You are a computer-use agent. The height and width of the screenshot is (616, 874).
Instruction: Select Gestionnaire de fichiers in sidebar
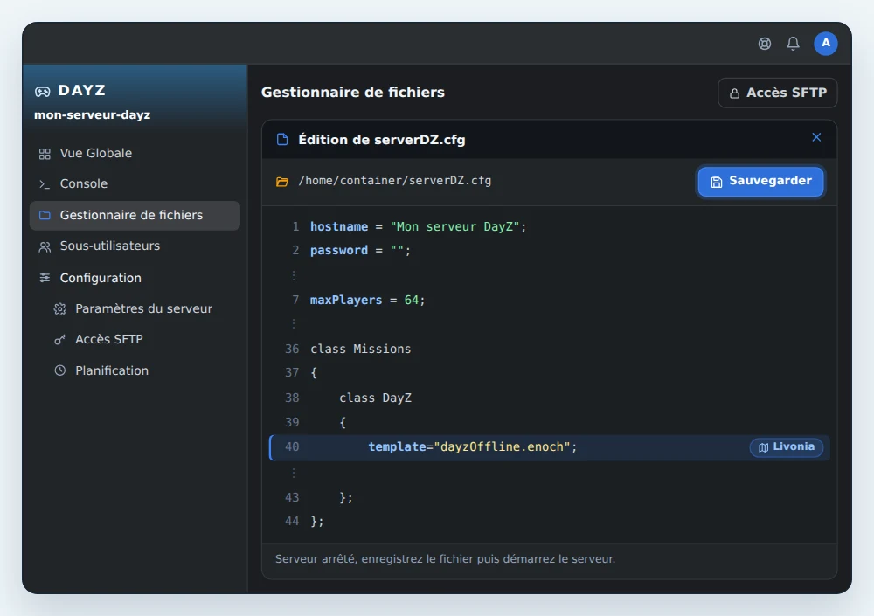point(135,215)
